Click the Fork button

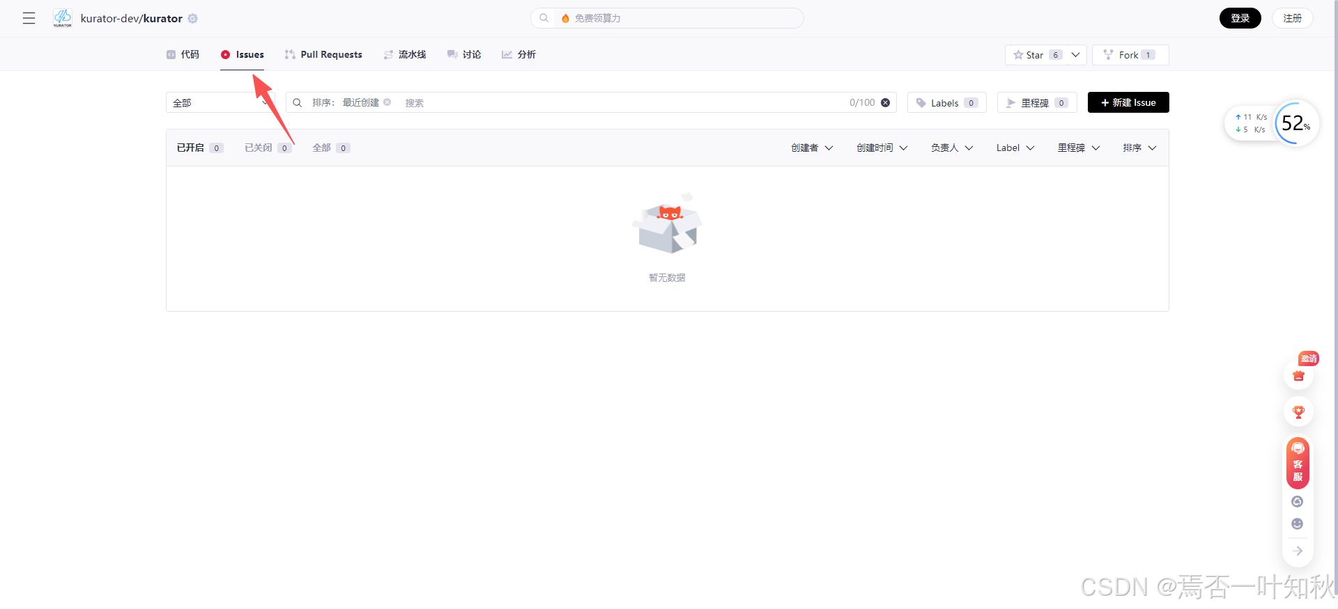(x=1130, y=55)
